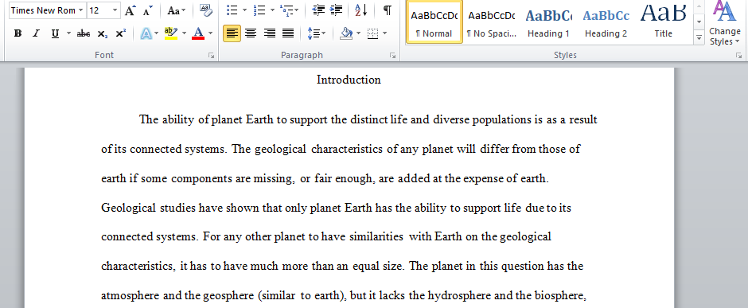Image resolution: width=748 pixels, height=308 pixels.
Task: Toggle Italic formatting
Action: coord(37,33)
